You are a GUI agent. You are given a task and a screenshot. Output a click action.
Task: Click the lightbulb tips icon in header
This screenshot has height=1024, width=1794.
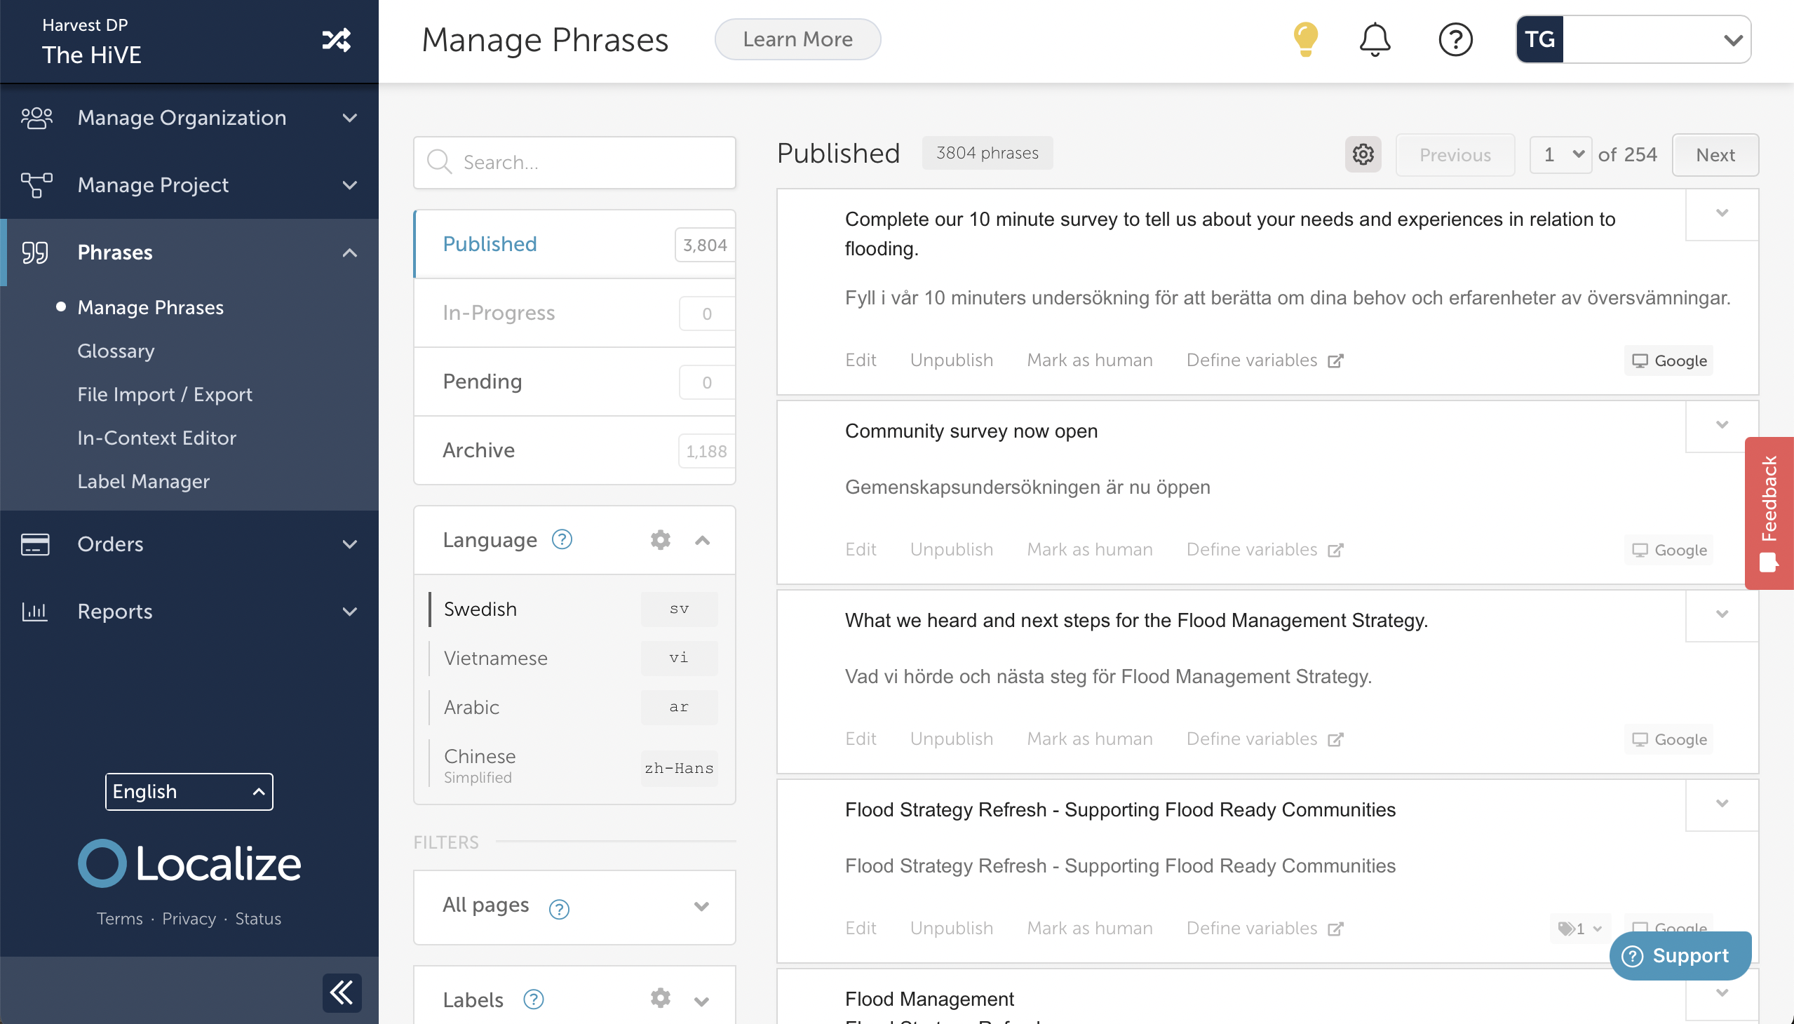point(1304,39)
